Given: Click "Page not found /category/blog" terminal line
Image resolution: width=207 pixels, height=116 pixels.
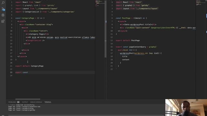Looking at the screenshot, I should click(x=21, y=108).
